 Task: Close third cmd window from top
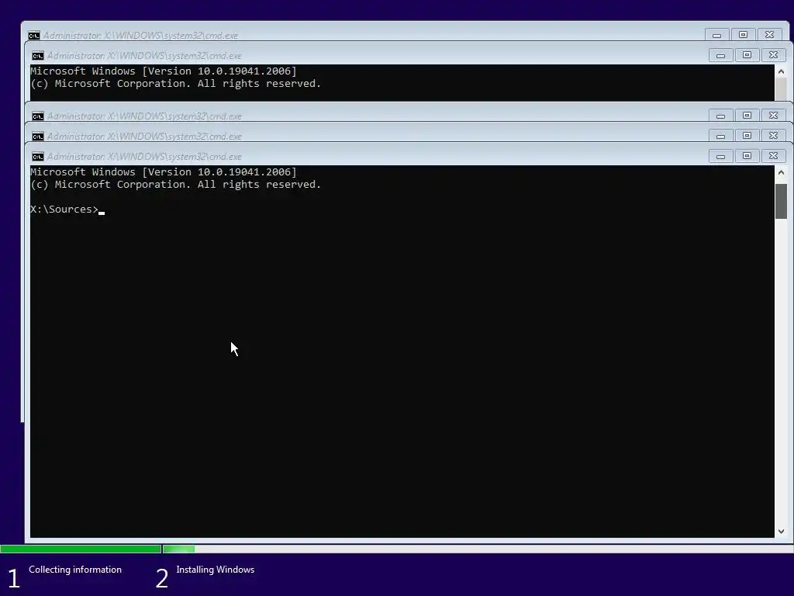point(773,116)
